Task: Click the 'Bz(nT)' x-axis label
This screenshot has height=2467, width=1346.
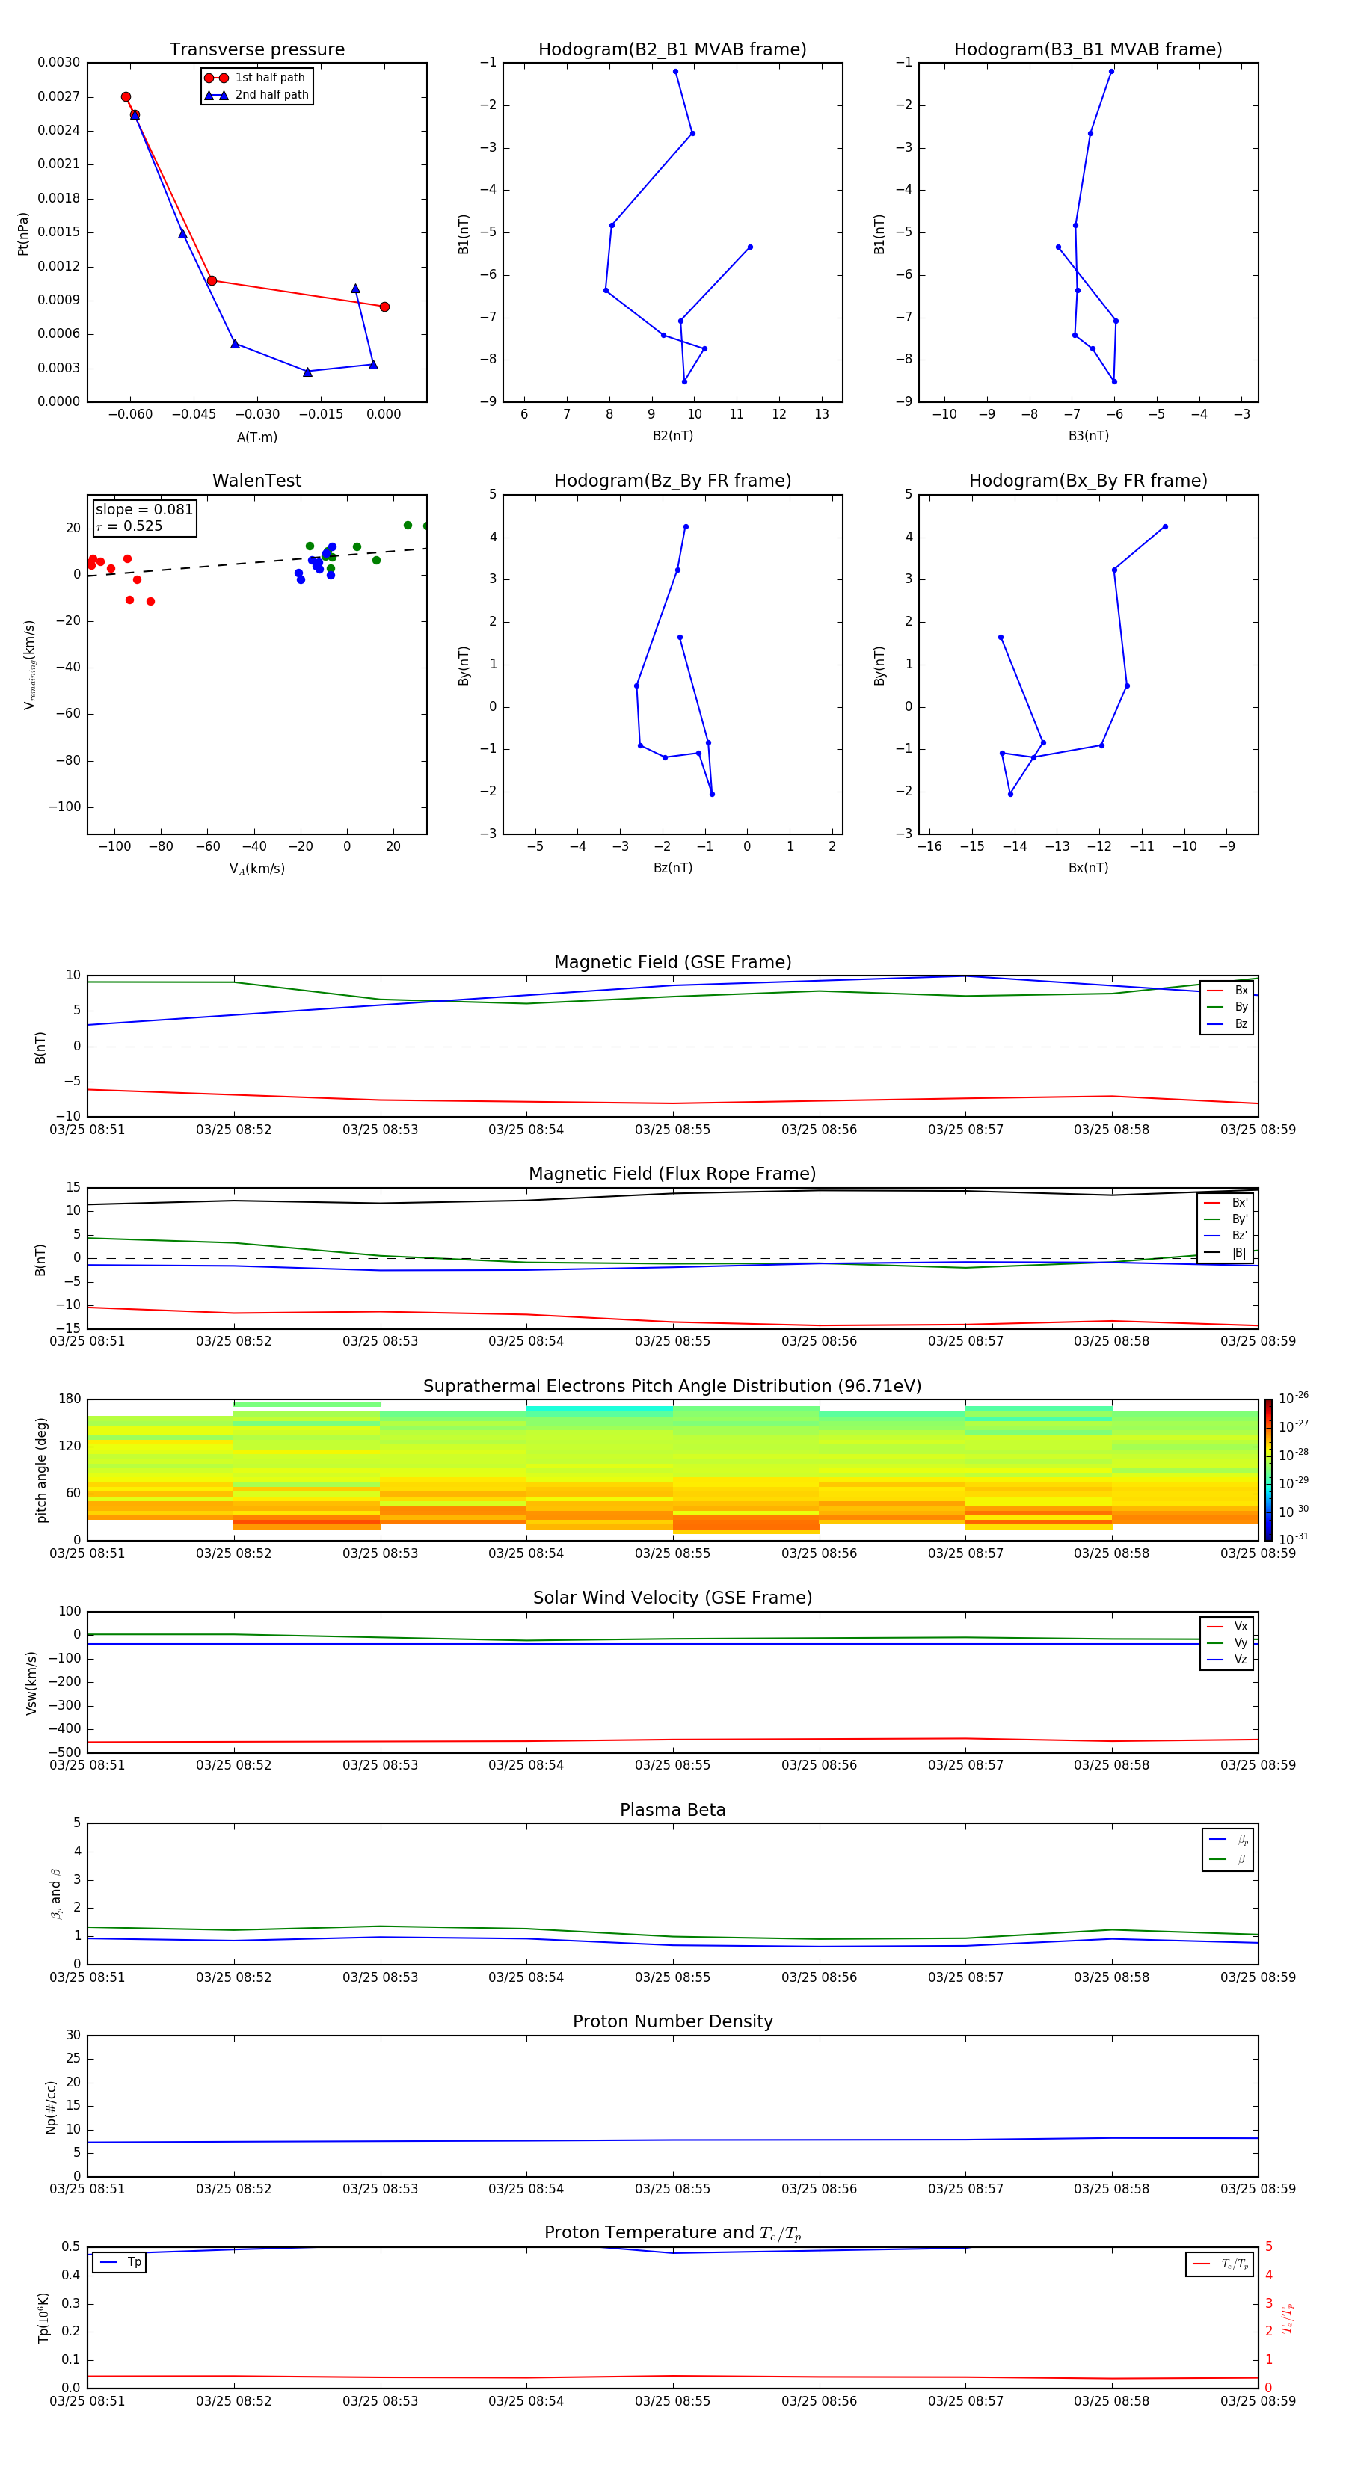Action: point(672,868)
